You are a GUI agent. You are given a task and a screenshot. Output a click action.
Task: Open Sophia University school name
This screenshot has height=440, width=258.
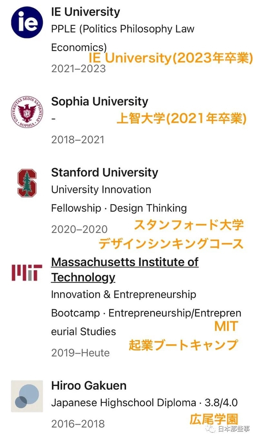click(99, 102)
